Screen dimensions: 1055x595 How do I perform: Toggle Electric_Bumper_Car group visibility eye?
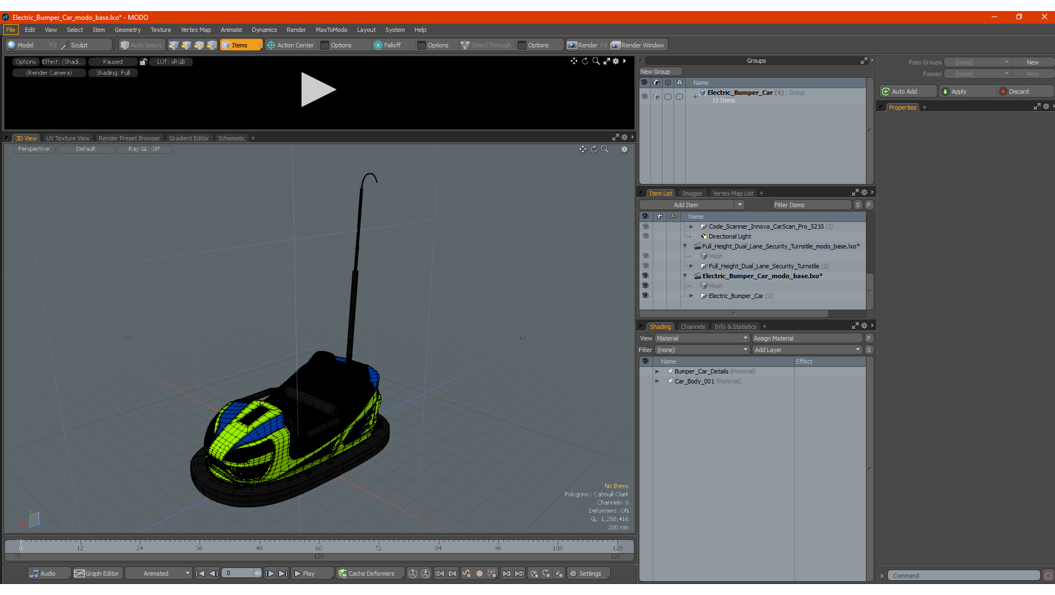click(x=644, y=96)
